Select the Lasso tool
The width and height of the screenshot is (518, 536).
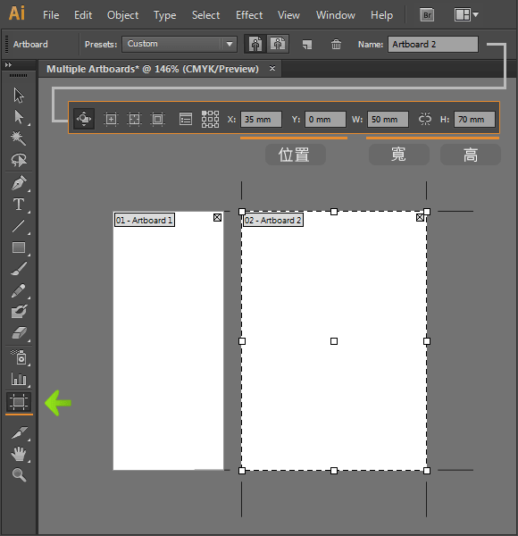coord(19,160)
